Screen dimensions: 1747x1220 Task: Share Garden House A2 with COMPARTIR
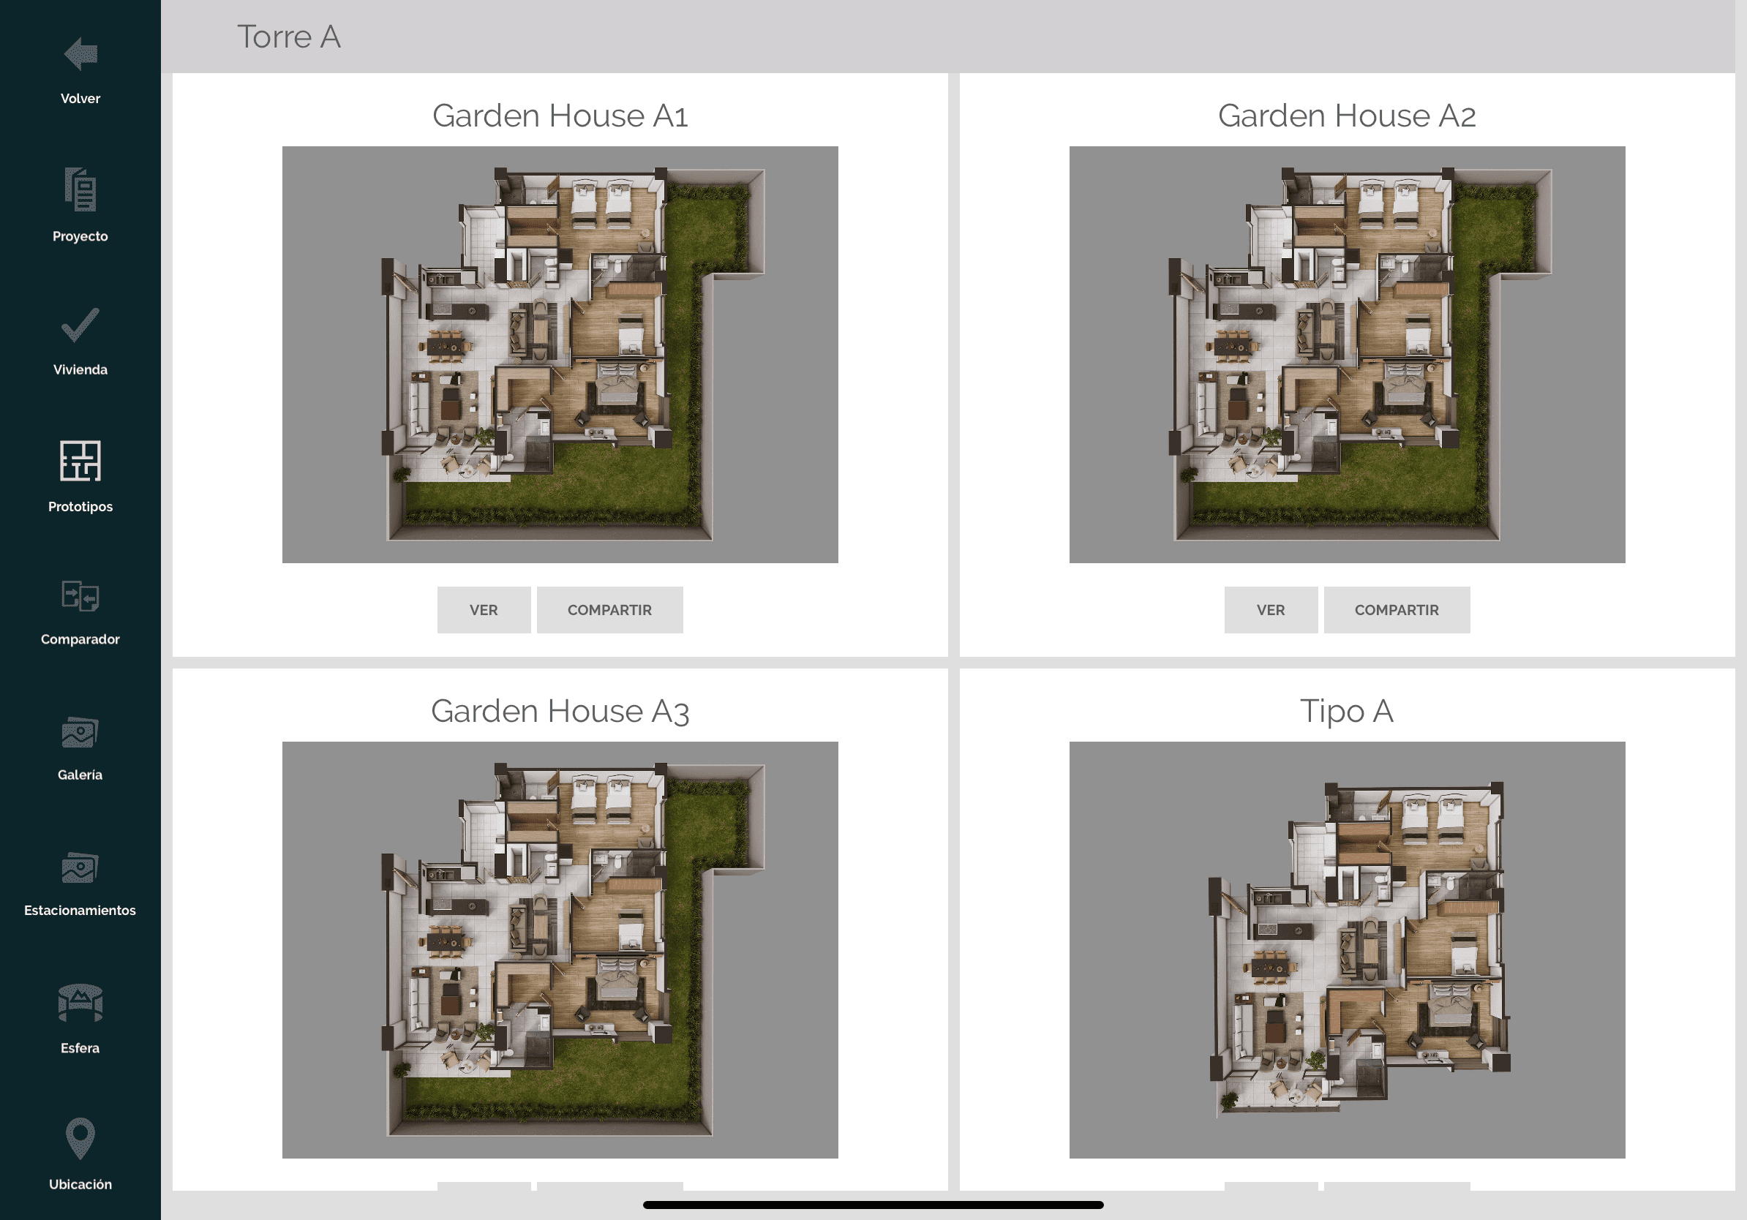coord(1397,610)
